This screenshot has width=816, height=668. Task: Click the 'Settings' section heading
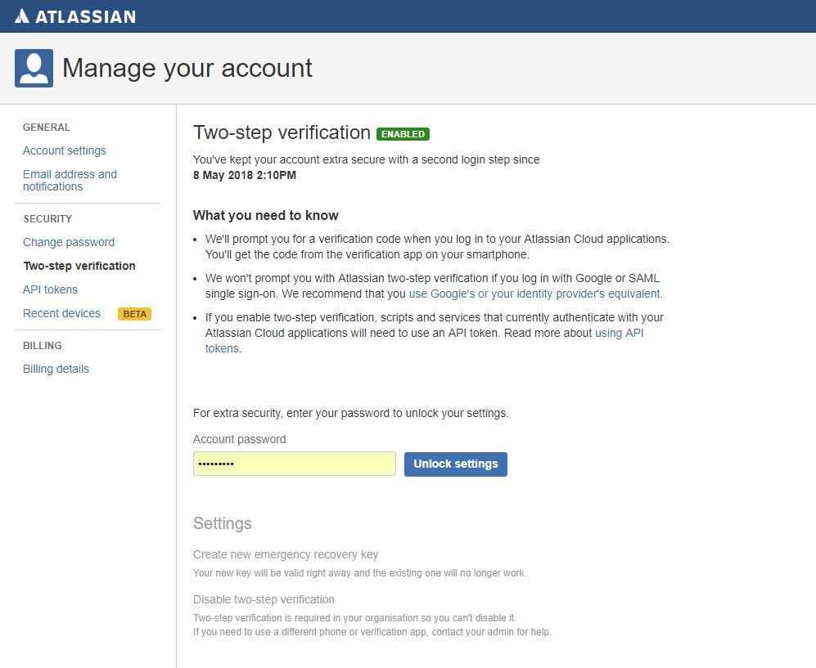(x=223, y=523)
